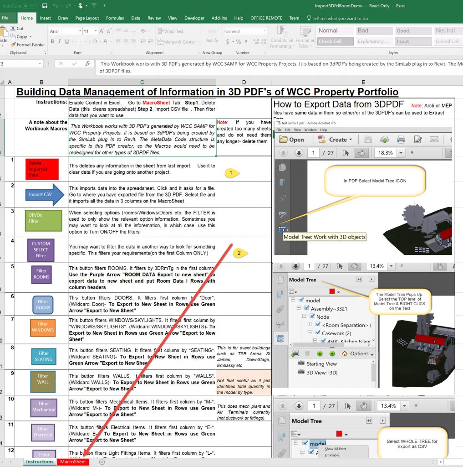This screenshot has width=463, height=467.
Task: Open the Formulas ribbon tab
Action: click(115, 18)
